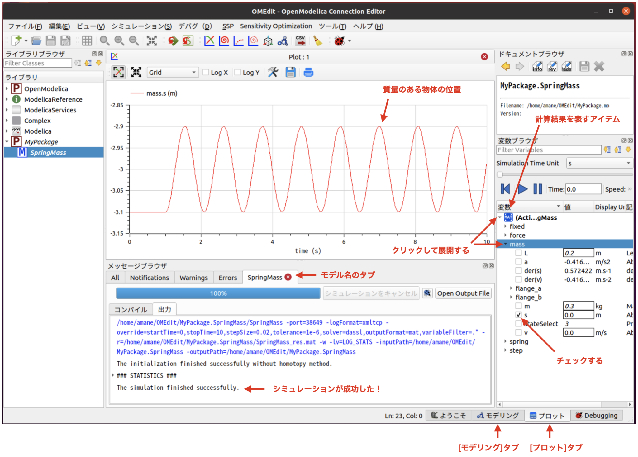
Task: Collapse the mass node in the variables browser
Action: tap(505, 244)
